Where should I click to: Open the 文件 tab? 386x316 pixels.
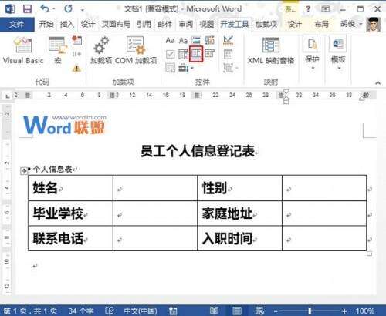click(17, 25)
